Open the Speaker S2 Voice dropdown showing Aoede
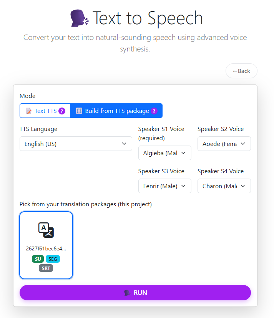 (x=224, y=144)
